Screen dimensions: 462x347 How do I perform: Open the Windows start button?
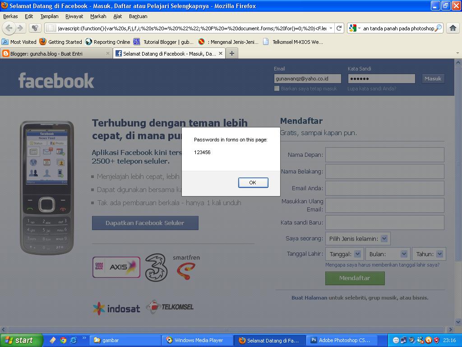tap(21, 340)
